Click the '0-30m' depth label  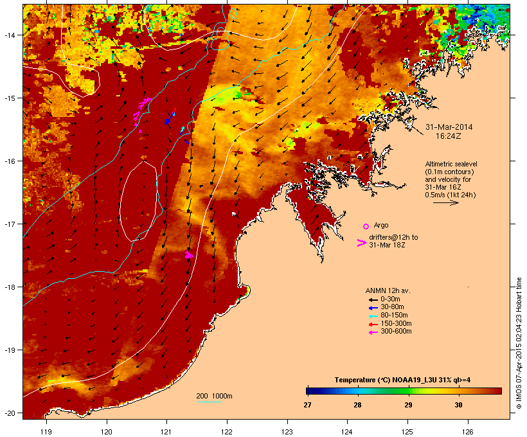(390, 299)
